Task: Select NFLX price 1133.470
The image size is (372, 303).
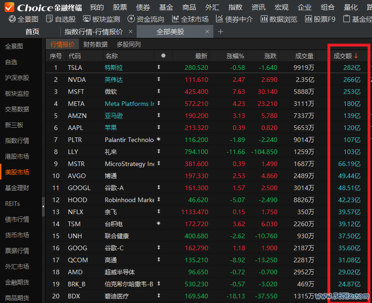Action: [x=195, y=212]
